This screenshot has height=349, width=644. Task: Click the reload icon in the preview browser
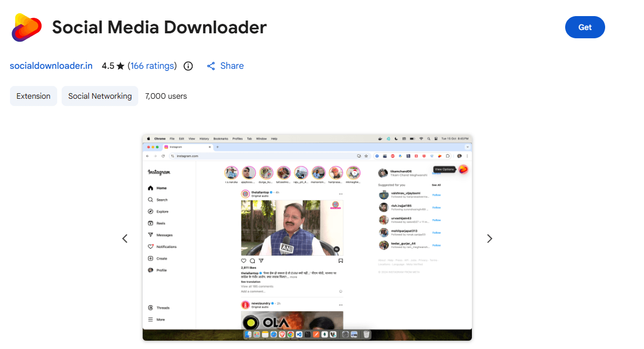click(163, 156)
